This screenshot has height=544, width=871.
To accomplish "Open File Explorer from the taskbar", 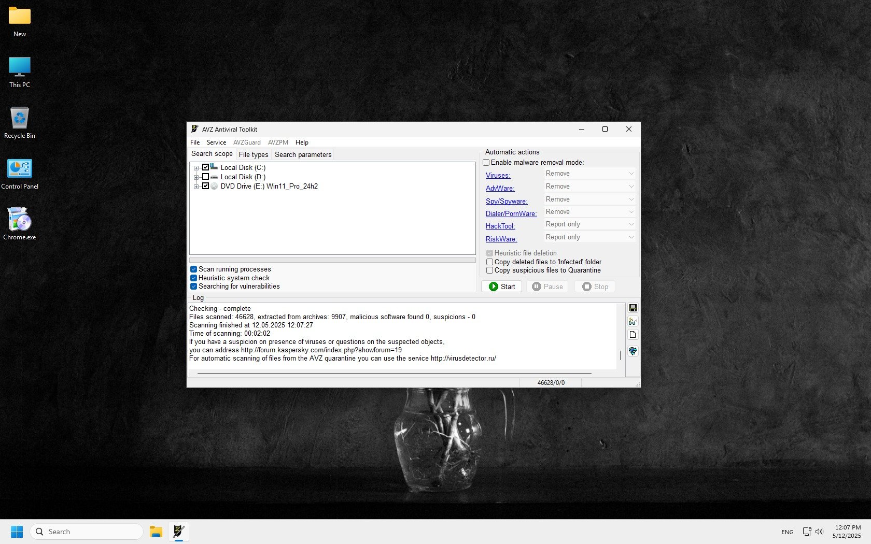I will coord(156,532).
